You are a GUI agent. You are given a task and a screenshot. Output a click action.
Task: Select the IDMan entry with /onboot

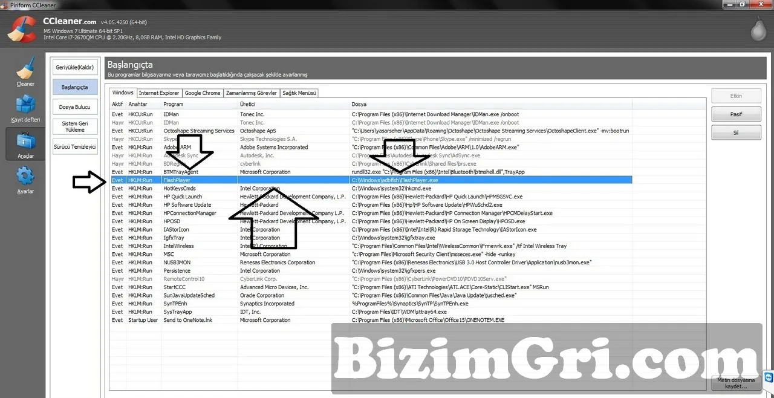point(371,114)
